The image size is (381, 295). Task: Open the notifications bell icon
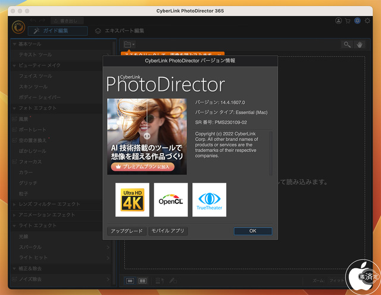(357, 21)
